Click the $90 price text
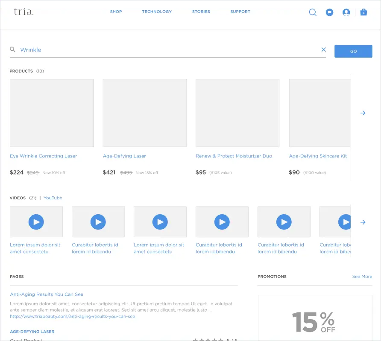The width and height of the screenshot is (381, 341). click(x=294, y=172)
